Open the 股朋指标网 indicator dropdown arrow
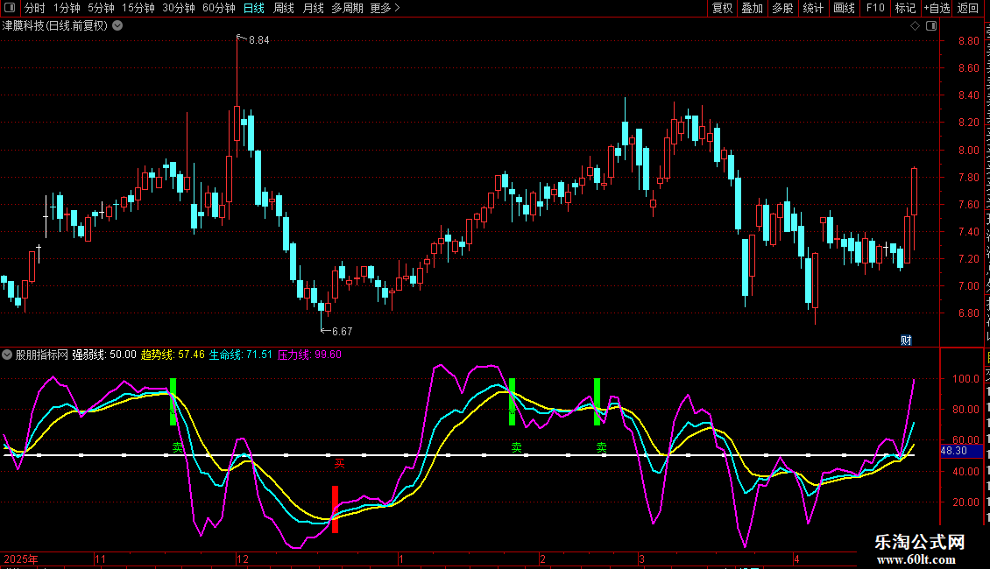The height and width of the screenshot is (569, 990). pos(7,355)
